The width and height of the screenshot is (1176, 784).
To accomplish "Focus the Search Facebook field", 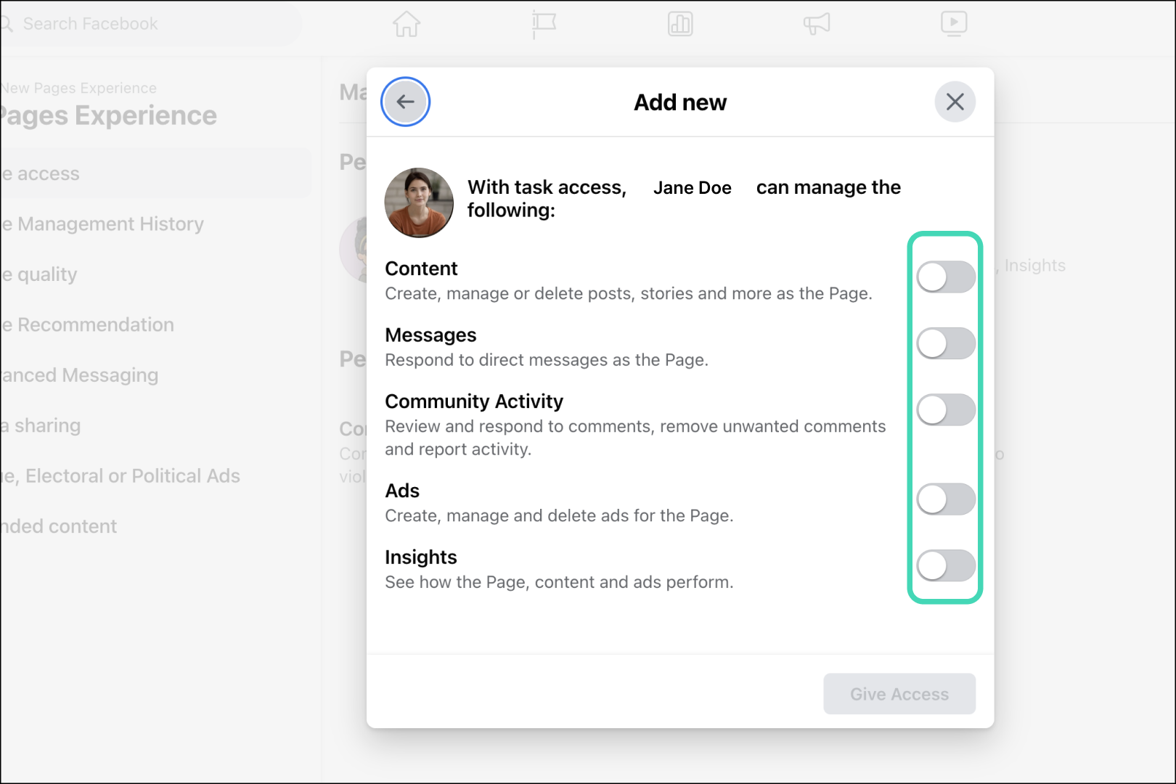I will pyautogui.click(x=151, y=24).
